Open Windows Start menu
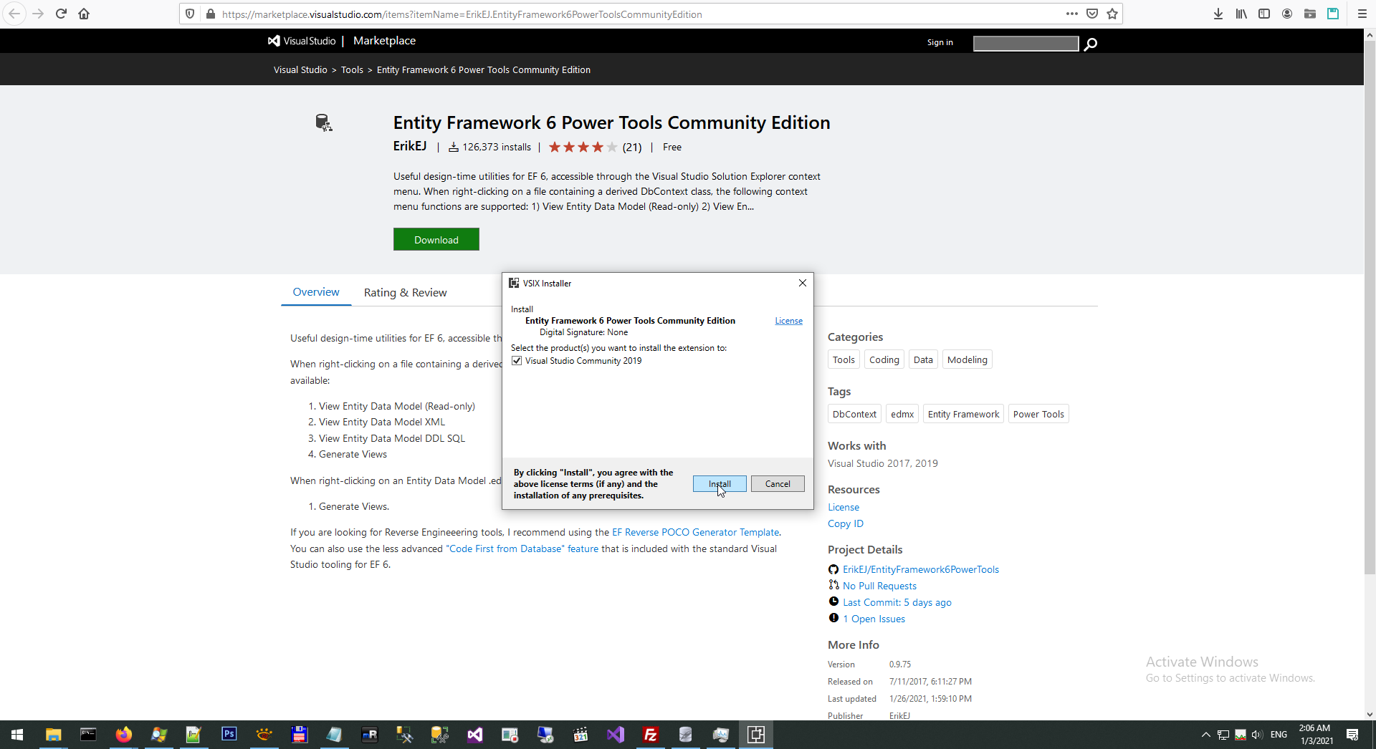 pyautogui.click(x=17, y=735)
